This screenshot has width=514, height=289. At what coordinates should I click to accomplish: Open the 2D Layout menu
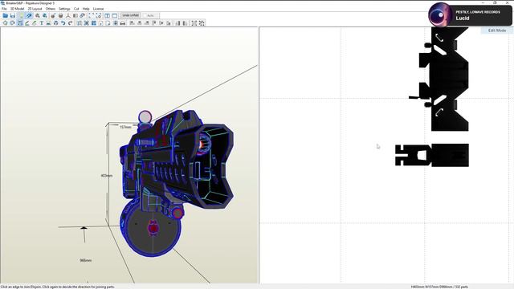[x=35, y=9]
